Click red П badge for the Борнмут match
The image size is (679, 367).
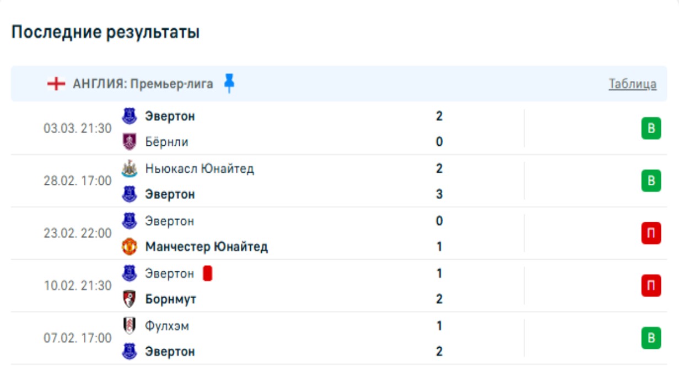[651, 286]
